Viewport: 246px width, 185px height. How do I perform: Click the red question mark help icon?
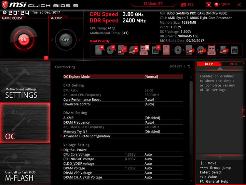click(46, 58)
